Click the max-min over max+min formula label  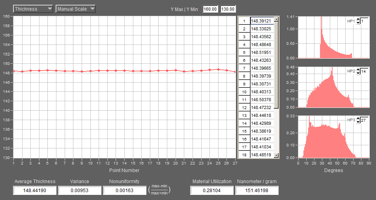pyautogui.click(x=159, y=189)
